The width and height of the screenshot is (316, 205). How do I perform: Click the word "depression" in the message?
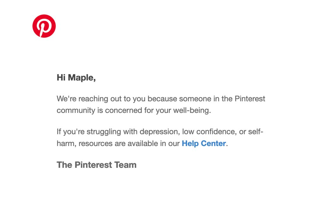tap(159, 132)
